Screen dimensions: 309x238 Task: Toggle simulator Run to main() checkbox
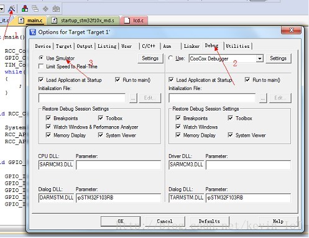tap(118, 80)
